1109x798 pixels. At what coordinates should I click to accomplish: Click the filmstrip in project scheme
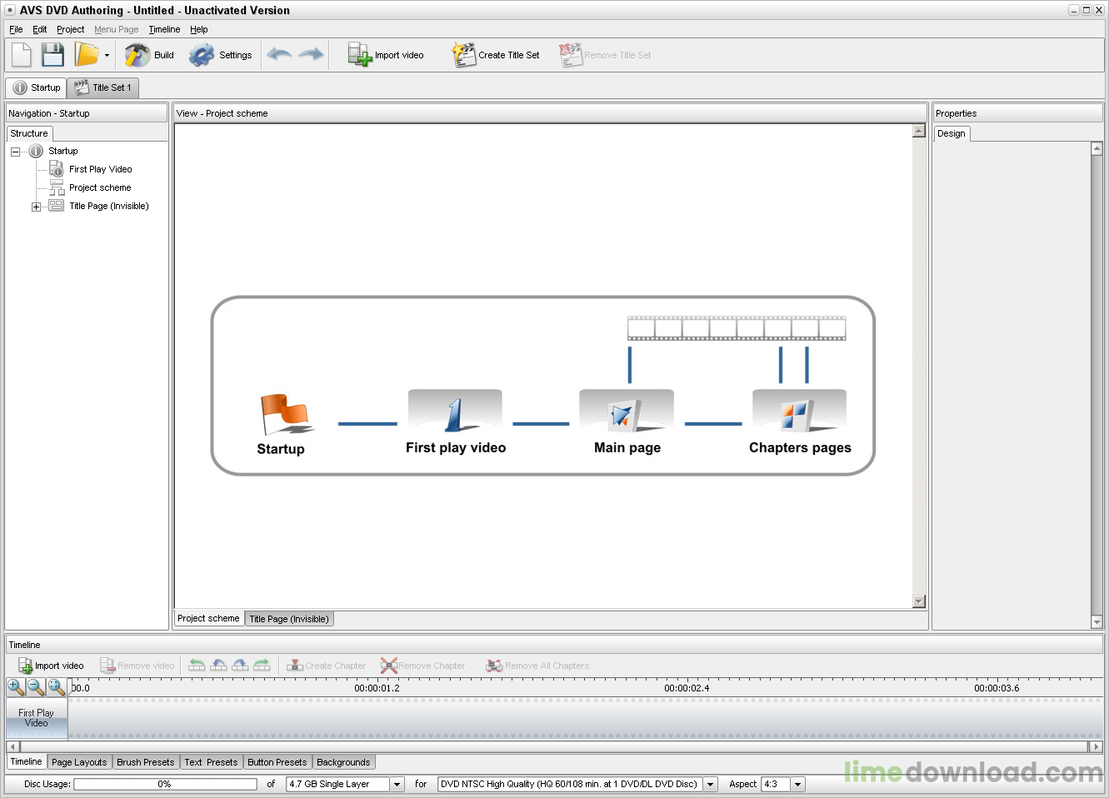(x=737, y=328)
